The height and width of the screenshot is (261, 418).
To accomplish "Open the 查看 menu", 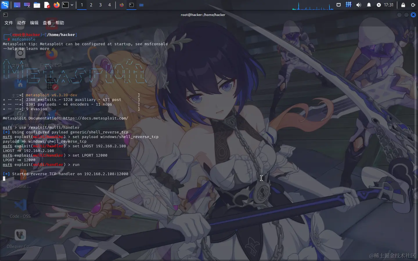I will [47, 23].
